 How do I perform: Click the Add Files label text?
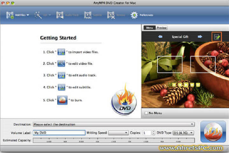click(20, 15)
